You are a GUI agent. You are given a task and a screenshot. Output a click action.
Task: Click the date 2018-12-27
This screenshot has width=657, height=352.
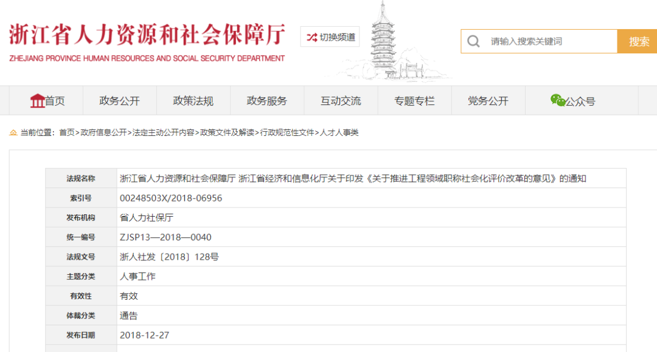click(x=145, y=335)
